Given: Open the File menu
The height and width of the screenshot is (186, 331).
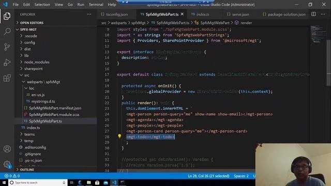Looking at the screenshot, I should (x=16, y=5).
